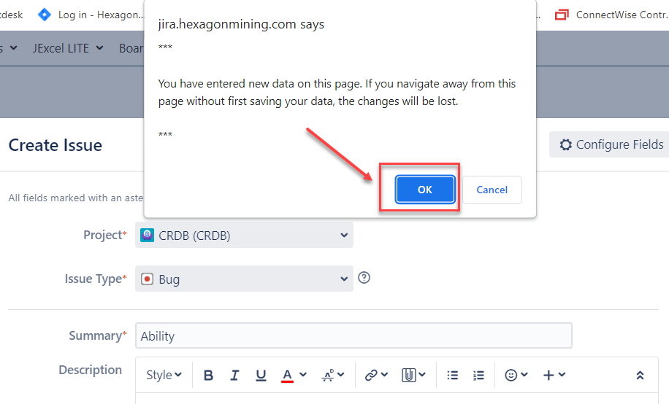Image resolution: width=669 pixels, height=404 pixels.
Task: Click the attachment paperclip icon
Action: point(408,375)
